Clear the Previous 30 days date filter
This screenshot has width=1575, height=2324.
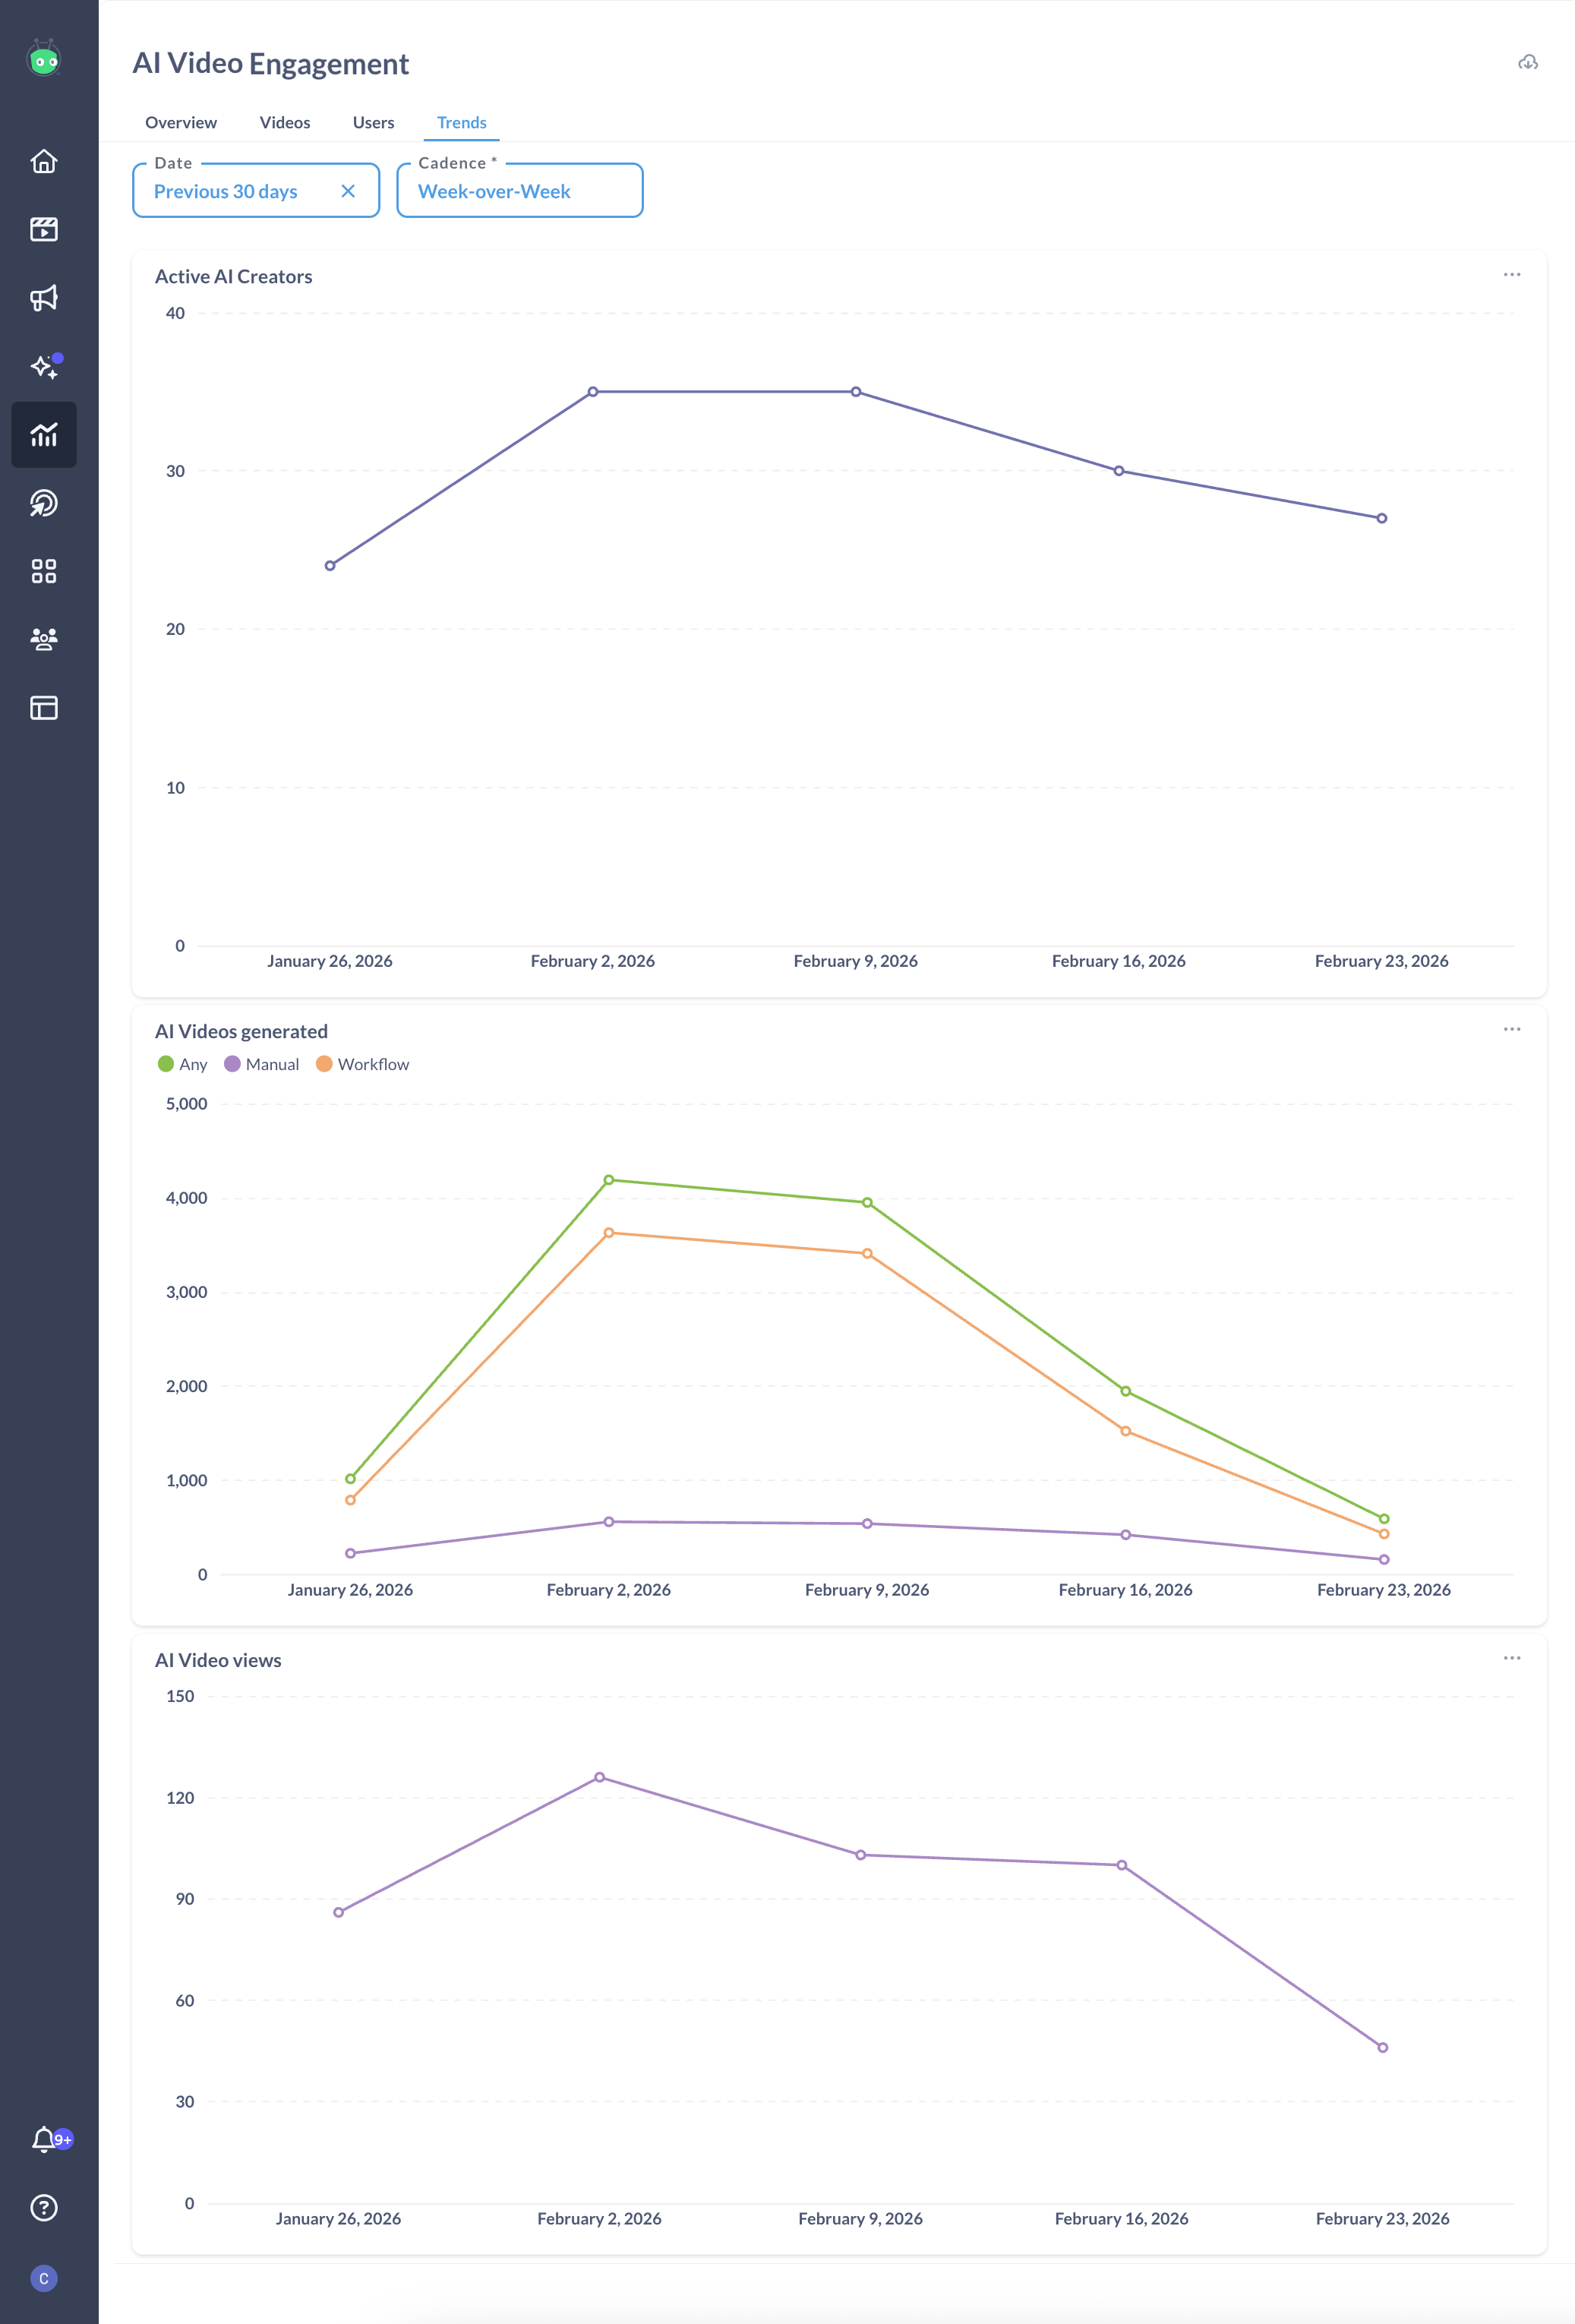tap(349, 190)
